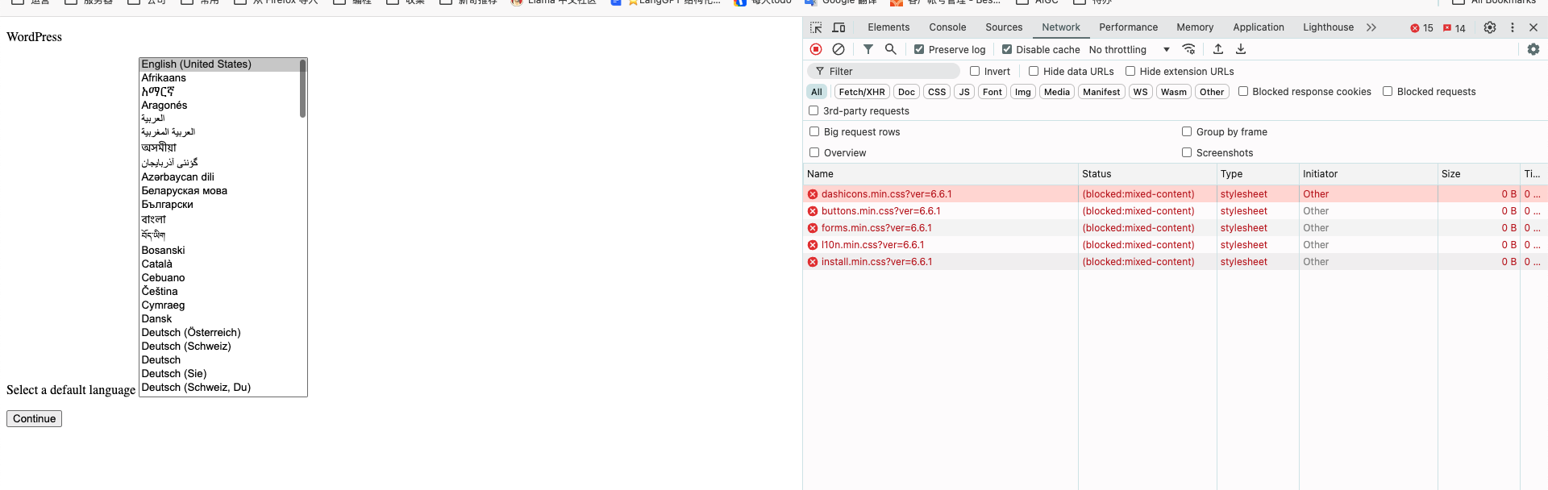Activate the inspect element picker icon
Screen dimensions: 1548x490
(816, 27)
